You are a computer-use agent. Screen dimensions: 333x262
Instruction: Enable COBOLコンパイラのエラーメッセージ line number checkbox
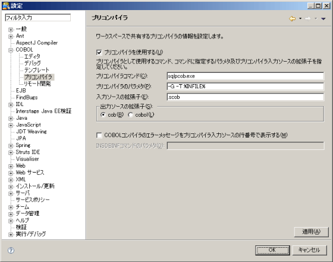click(x=99, y=135)
